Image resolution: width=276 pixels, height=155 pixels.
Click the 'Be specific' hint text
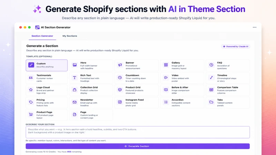tap(66, 141)
